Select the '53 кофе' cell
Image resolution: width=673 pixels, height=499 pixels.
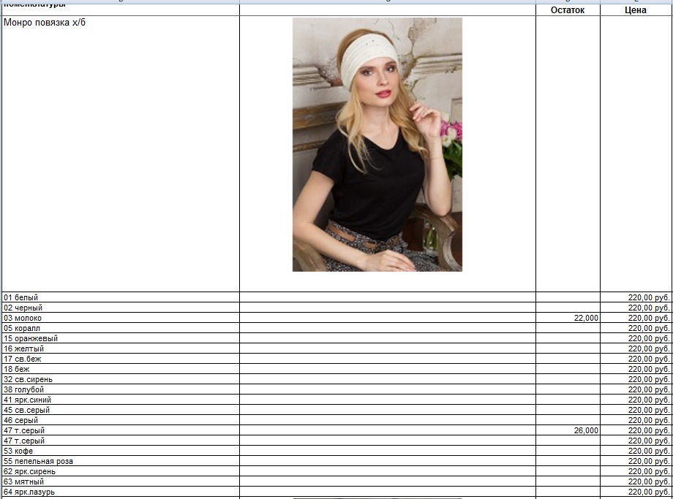(121, 451)
